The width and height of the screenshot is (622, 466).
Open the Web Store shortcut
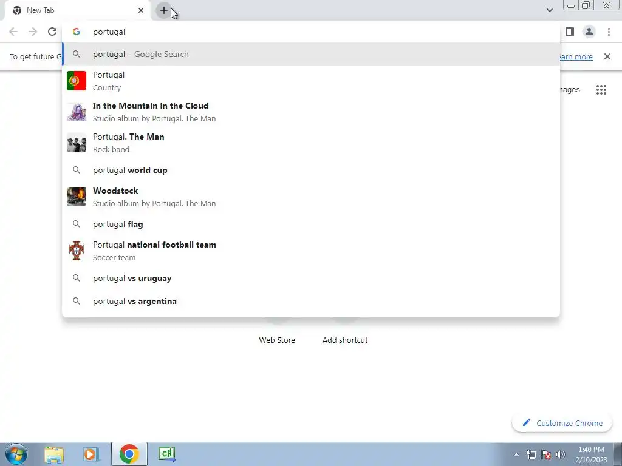coord(277,340)
